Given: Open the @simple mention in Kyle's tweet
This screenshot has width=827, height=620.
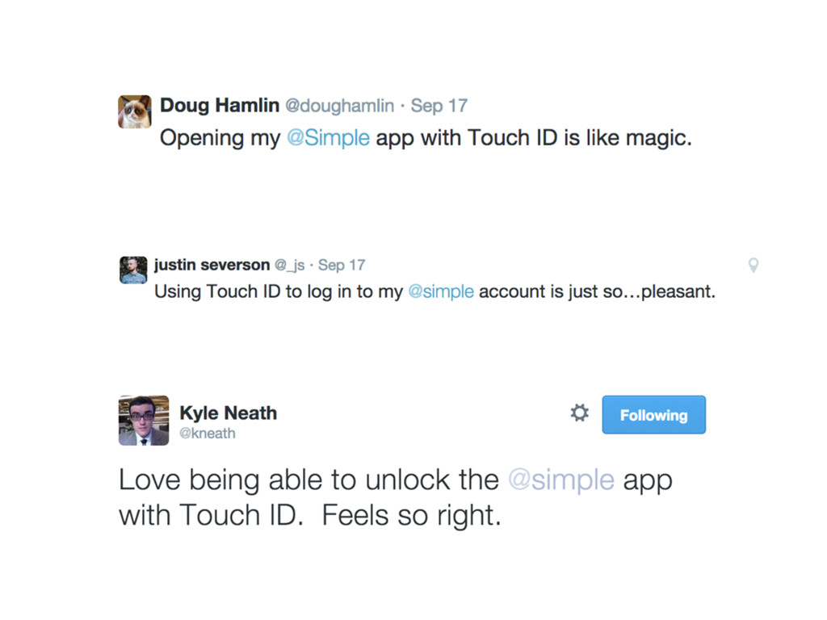Looking at the screenshot, I should 561,480.
